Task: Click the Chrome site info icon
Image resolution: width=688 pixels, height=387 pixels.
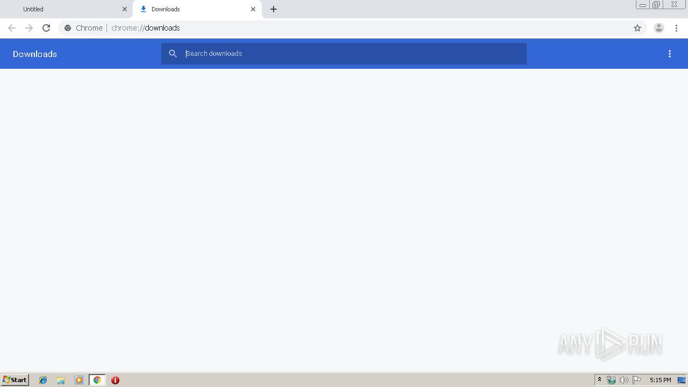Action: click(x=68, y=28)
